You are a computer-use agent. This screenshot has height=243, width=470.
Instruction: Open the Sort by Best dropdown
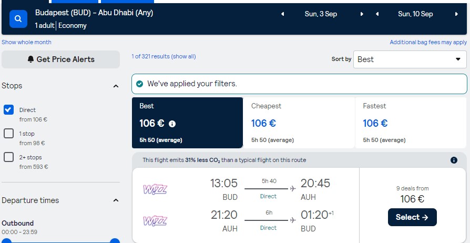(410, 59)
